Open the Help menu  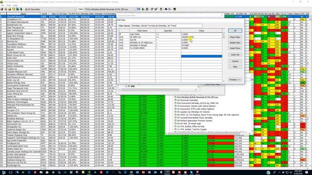pos(15,5)
